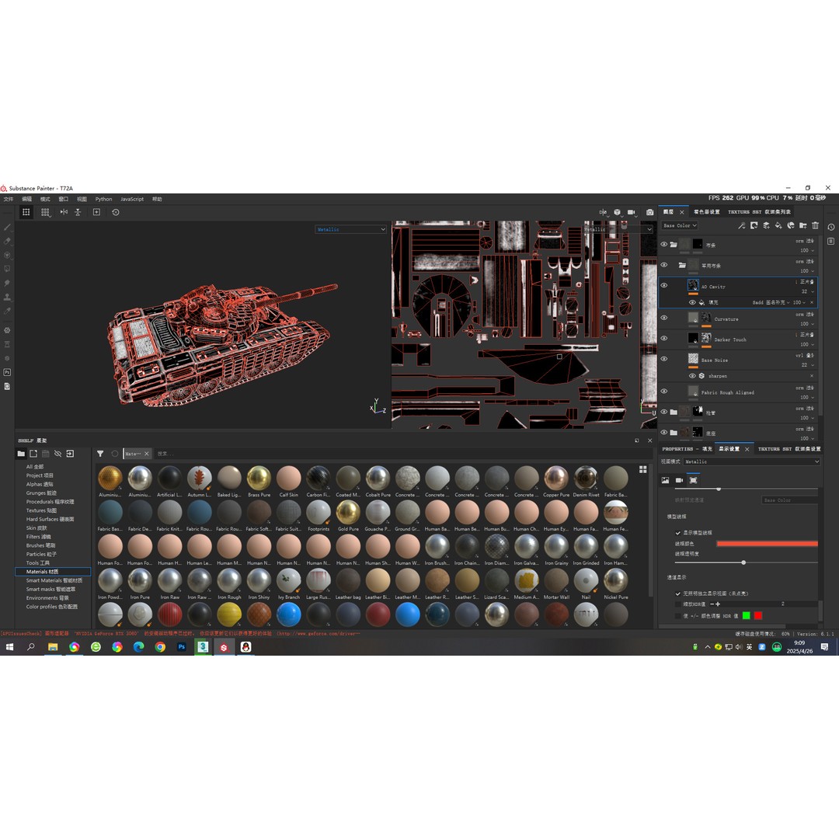
Task: Hide the Base Noise layer
Action: point(664,359)
